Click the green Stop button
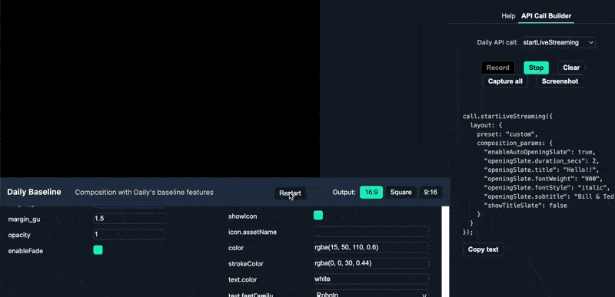Image resolution: width=615 pixels, height=297 pixels. pos(536,68)
